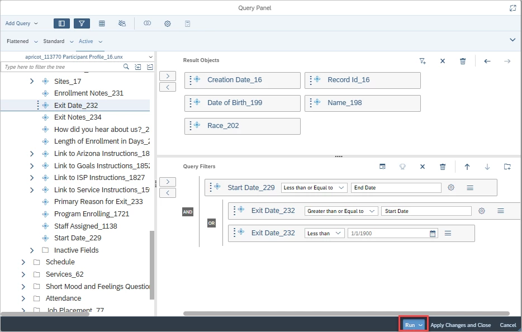This screenshot has width=522, height=332.
Task: Select Enrollment Notes_231 in the tree
Action: 88,93
